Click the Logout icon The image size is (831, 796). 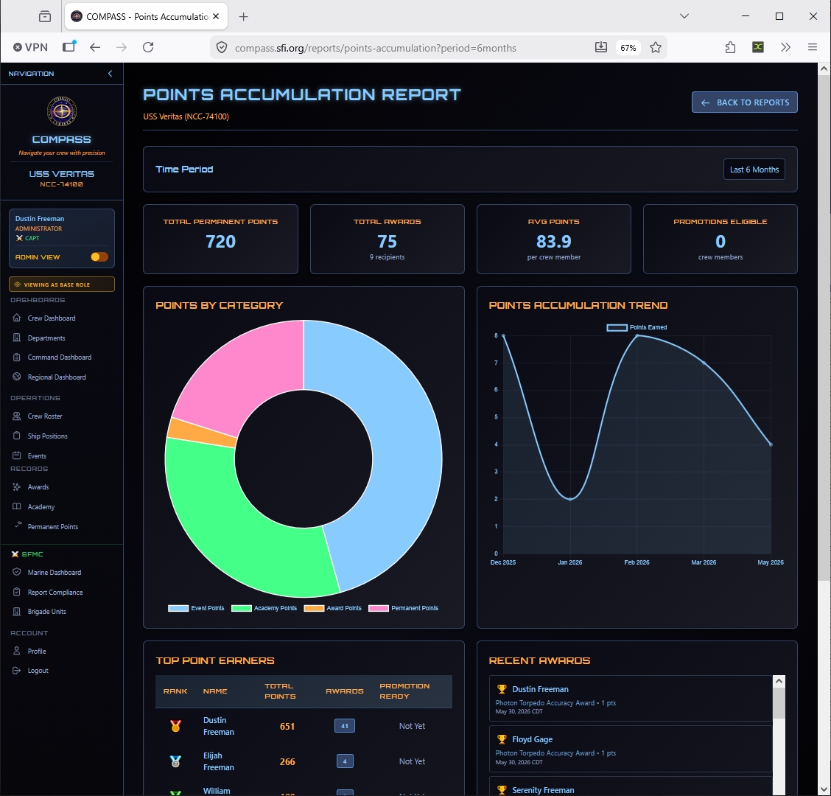coord(17,670)
